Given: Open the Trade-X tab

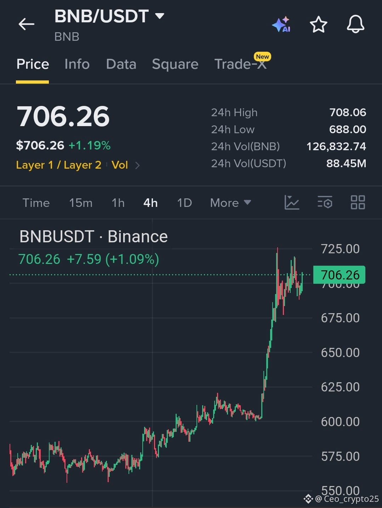Looking at the screenshot, I should coord(240,64).
